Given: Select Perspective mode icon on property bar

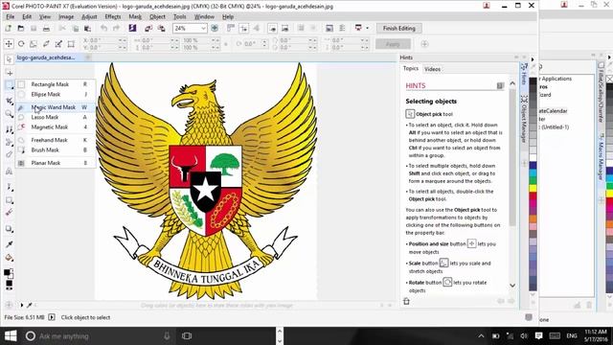Looking at the screenshot, I should tap(71, 44).
